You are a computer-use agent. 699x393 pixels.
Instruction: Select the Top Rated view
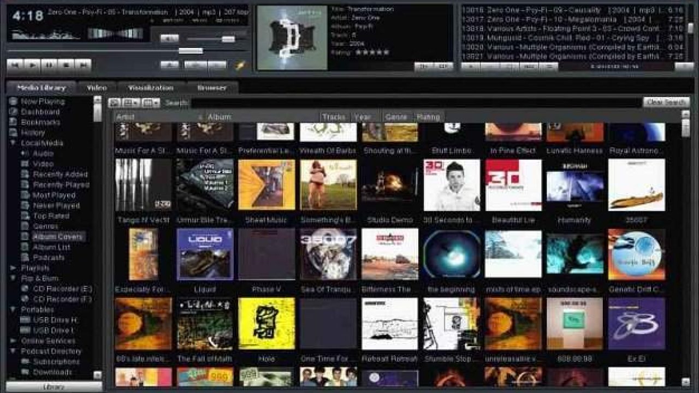point(51,216)
